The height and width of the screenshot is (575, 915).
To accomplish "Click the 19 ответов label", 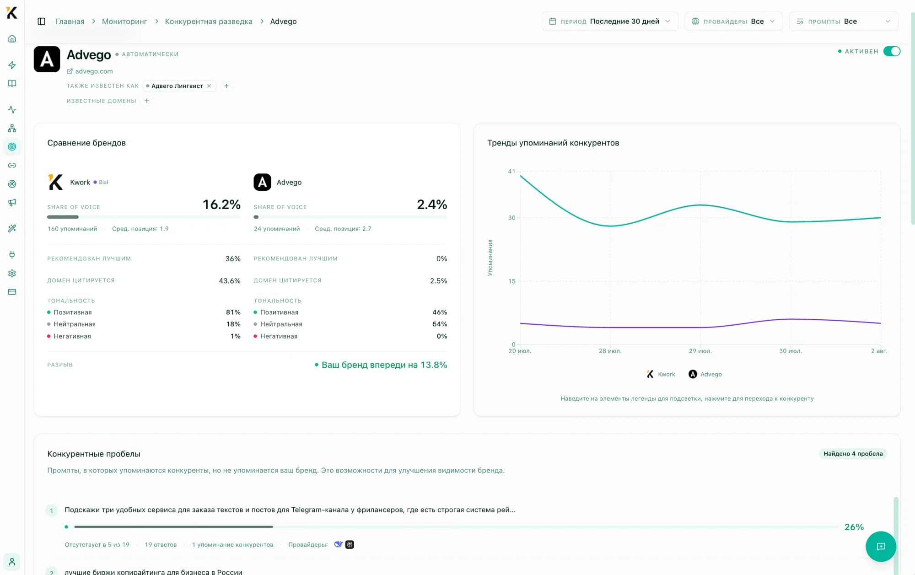I will click(161, 545).
